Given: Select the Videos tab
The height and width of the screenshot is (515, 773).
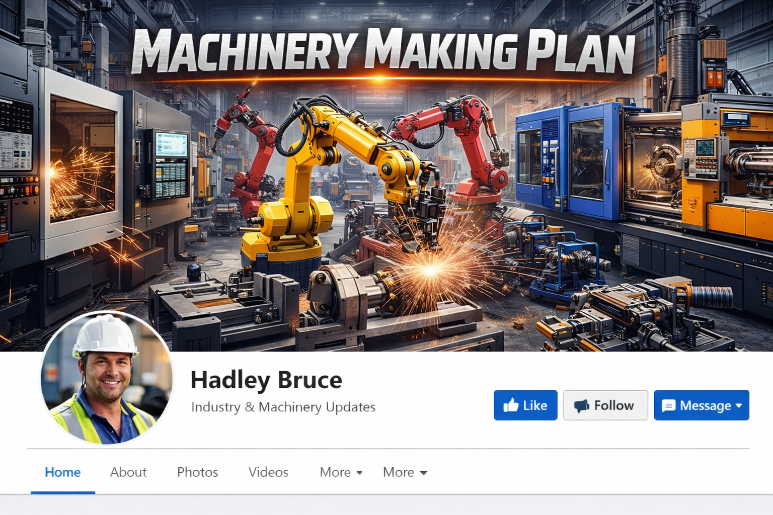Looking at the screenshot, I should pos(268,472).
